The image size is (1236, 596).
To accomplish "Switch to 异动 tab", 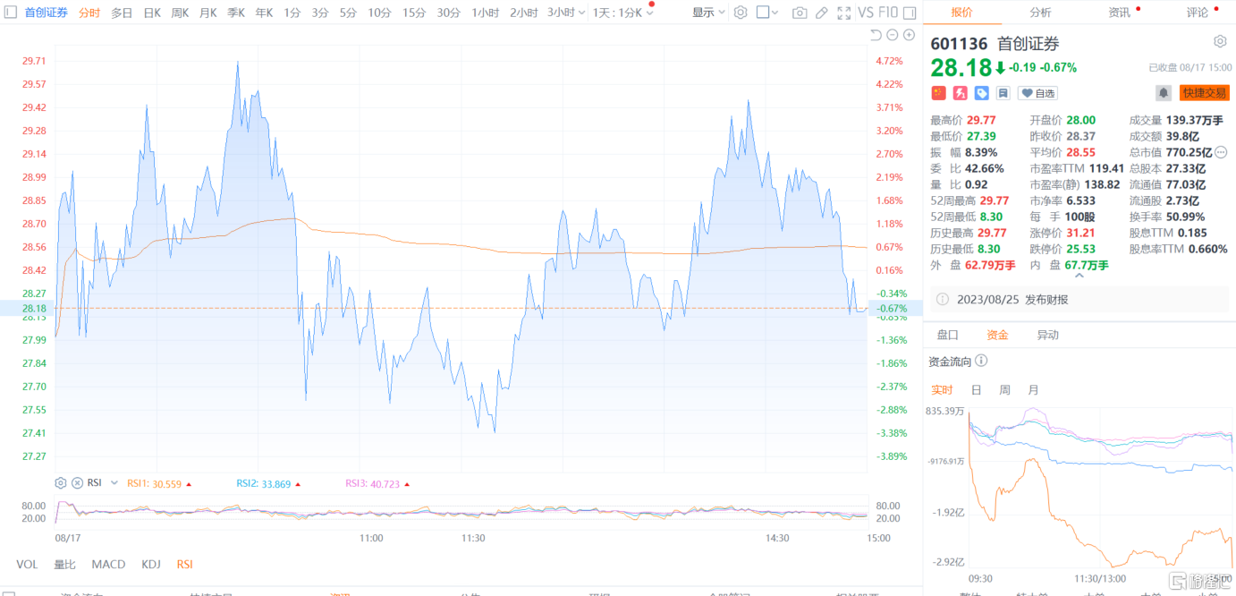I will tap(1047, 335).
